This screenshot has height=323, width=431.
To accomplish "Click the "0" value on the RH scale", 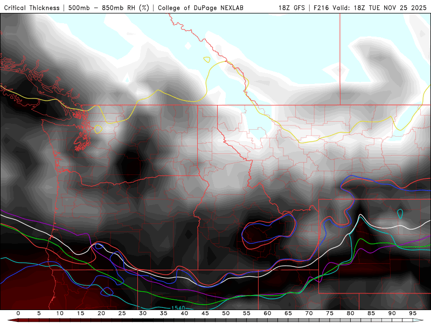I will [x=18, y=313].
